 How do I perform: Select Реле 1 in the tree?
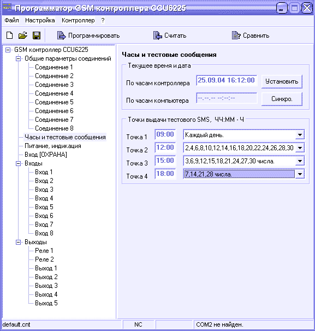coord(44,251)
